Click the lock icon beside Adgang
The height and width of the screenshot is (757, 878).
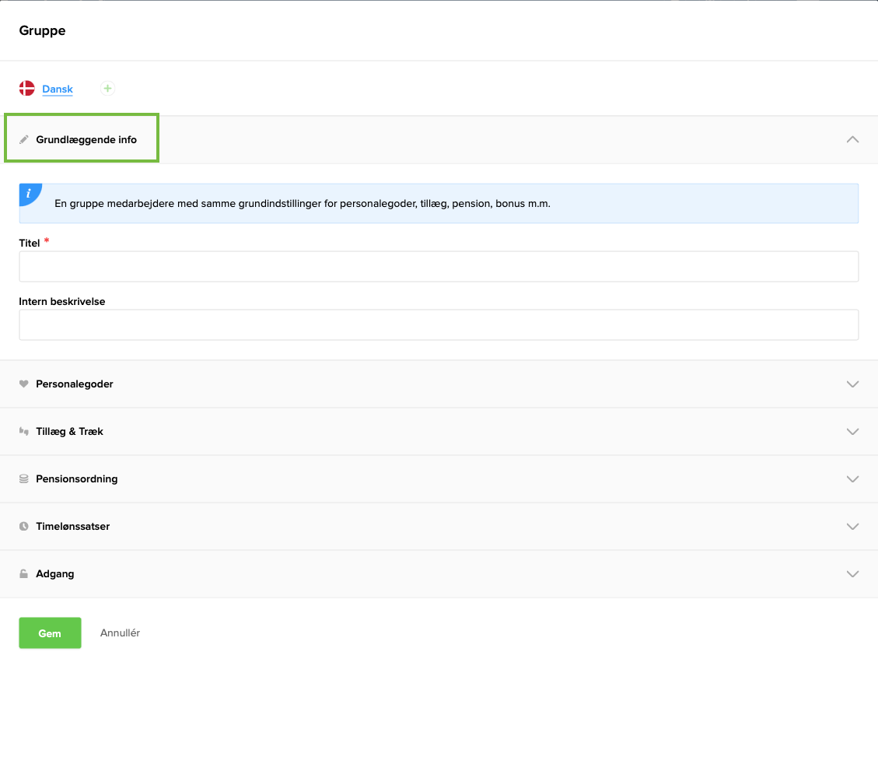[26, 573]
